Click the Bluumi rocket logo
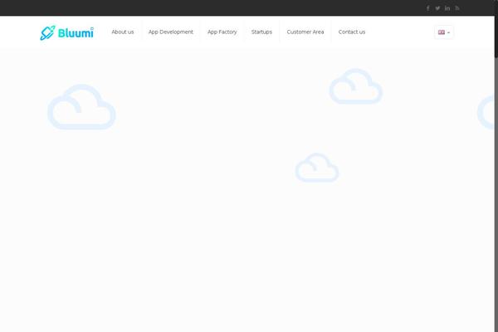 [66, 32]
